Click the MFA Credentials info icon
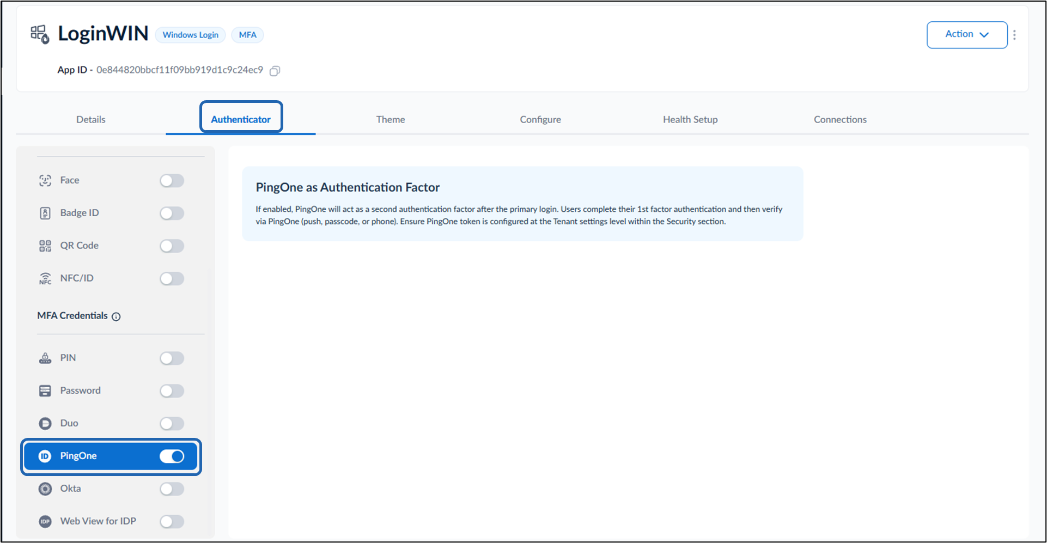Image resolution: width=1047 pixels, height=543 pixels. pos(116,316)
